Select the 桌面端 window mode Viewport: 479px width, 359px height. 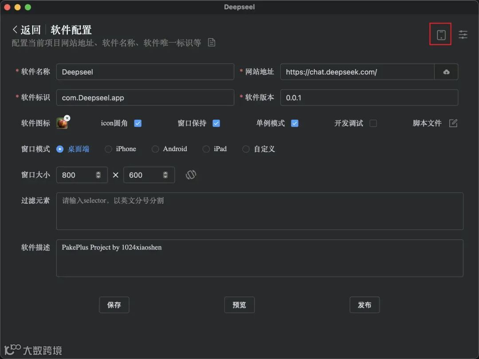click(73, 149)
